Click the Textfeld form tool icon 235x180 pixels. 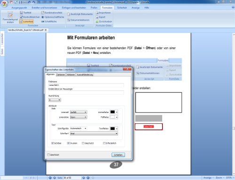pyautogui.click(x=22, y=13)
